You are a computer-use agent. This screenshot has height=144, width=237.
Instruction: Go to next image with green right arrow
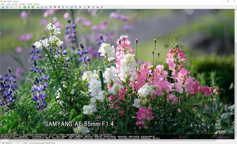(33, 7)
